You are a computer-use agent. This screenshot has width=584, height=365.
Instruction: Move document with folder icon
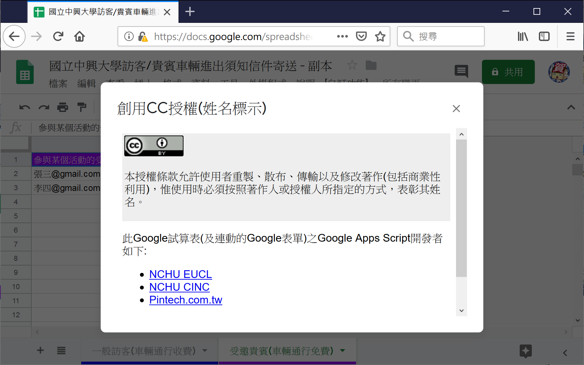(x=371, y=65)
